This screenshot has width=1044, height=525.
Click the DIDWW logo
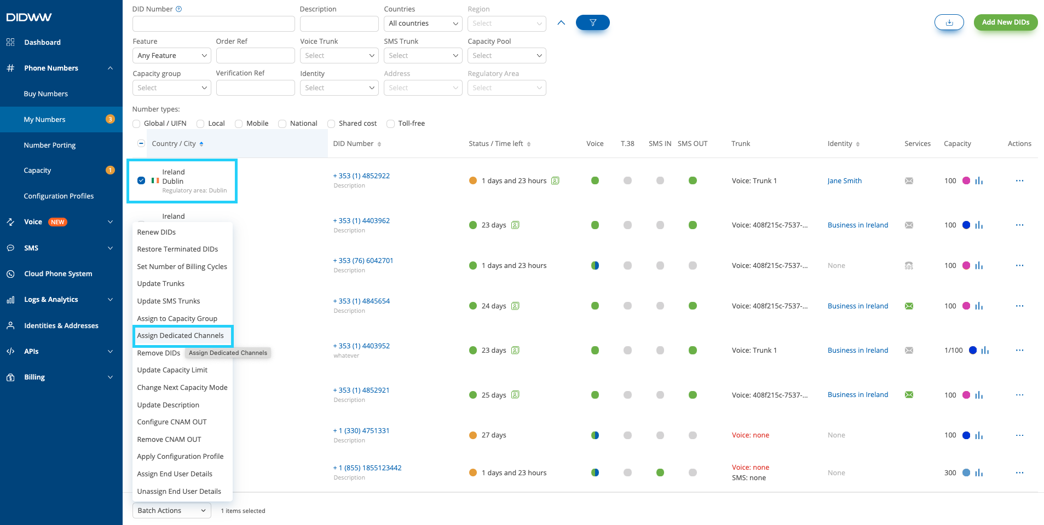pos(29,17)
